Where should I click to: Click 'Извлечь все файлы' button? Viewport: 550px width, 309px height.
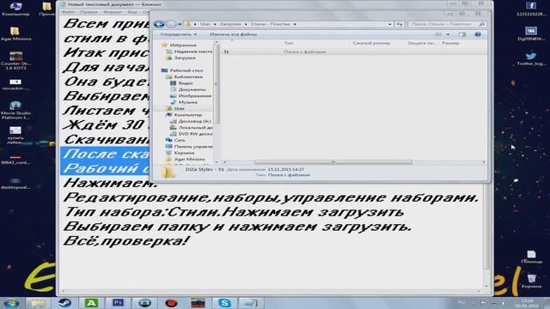233,34
